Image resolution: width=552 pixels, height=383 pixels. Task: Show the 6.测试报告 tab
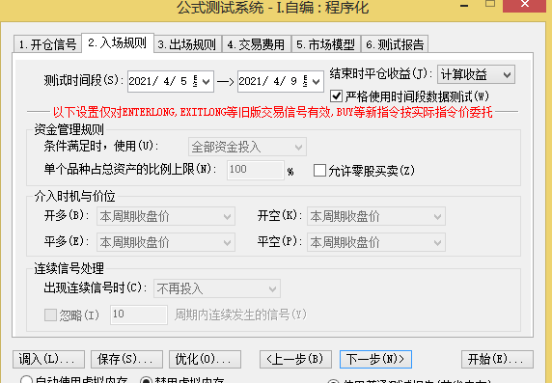(x=395, y=44)
